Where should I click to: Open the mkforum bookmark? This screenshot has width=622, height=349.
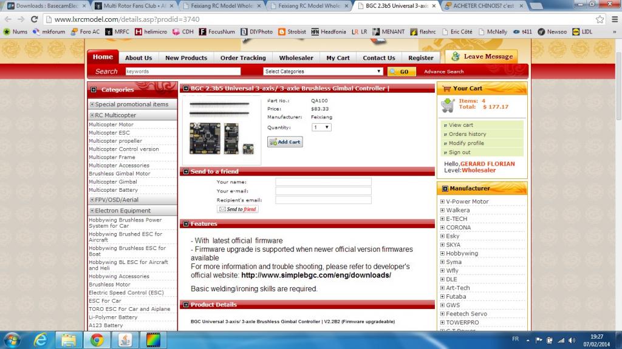(49, 32)
